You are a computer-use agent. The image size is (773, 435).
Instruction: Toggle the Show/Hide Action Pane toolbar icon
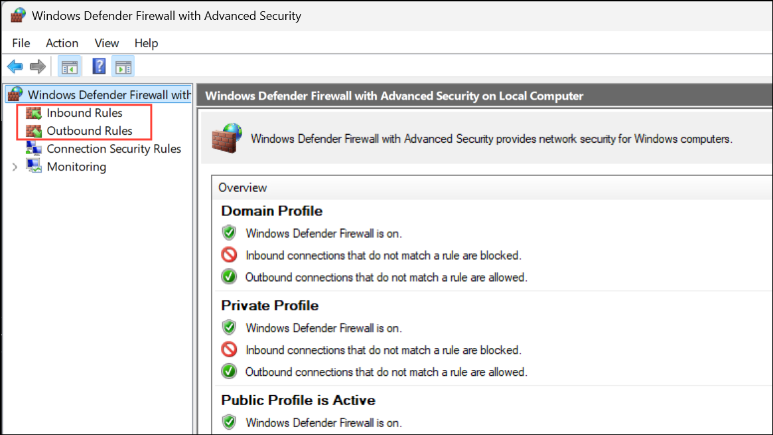(123, 66)
